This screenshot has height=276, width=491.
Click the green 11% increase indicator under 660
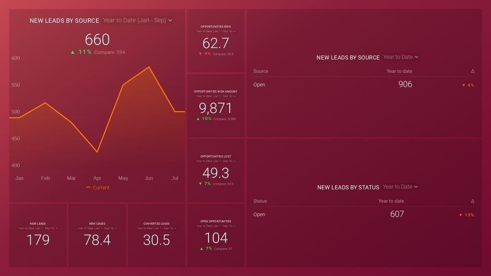(81, 52)
